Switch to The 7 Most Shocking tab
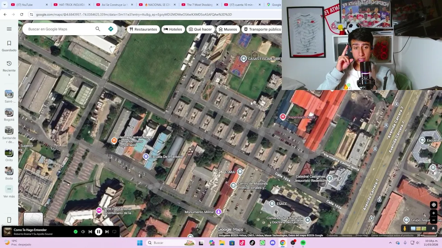 pyautogui.click(x=199, y=5)
